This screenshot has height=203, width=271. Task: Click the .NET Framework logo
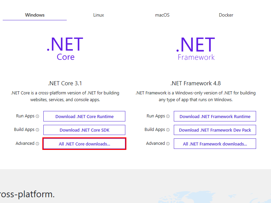(195, 49)
